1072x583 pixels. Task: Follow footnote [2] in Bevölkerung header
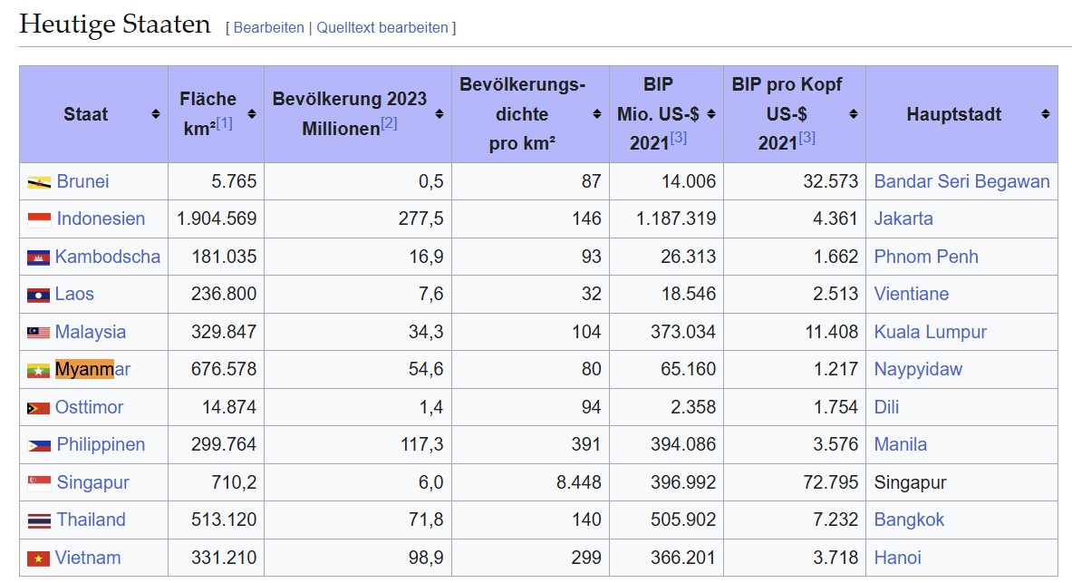389,122
